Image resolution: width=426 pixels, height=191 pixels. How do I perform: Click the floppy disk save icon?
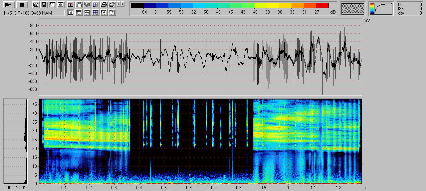tap(44, 5)
